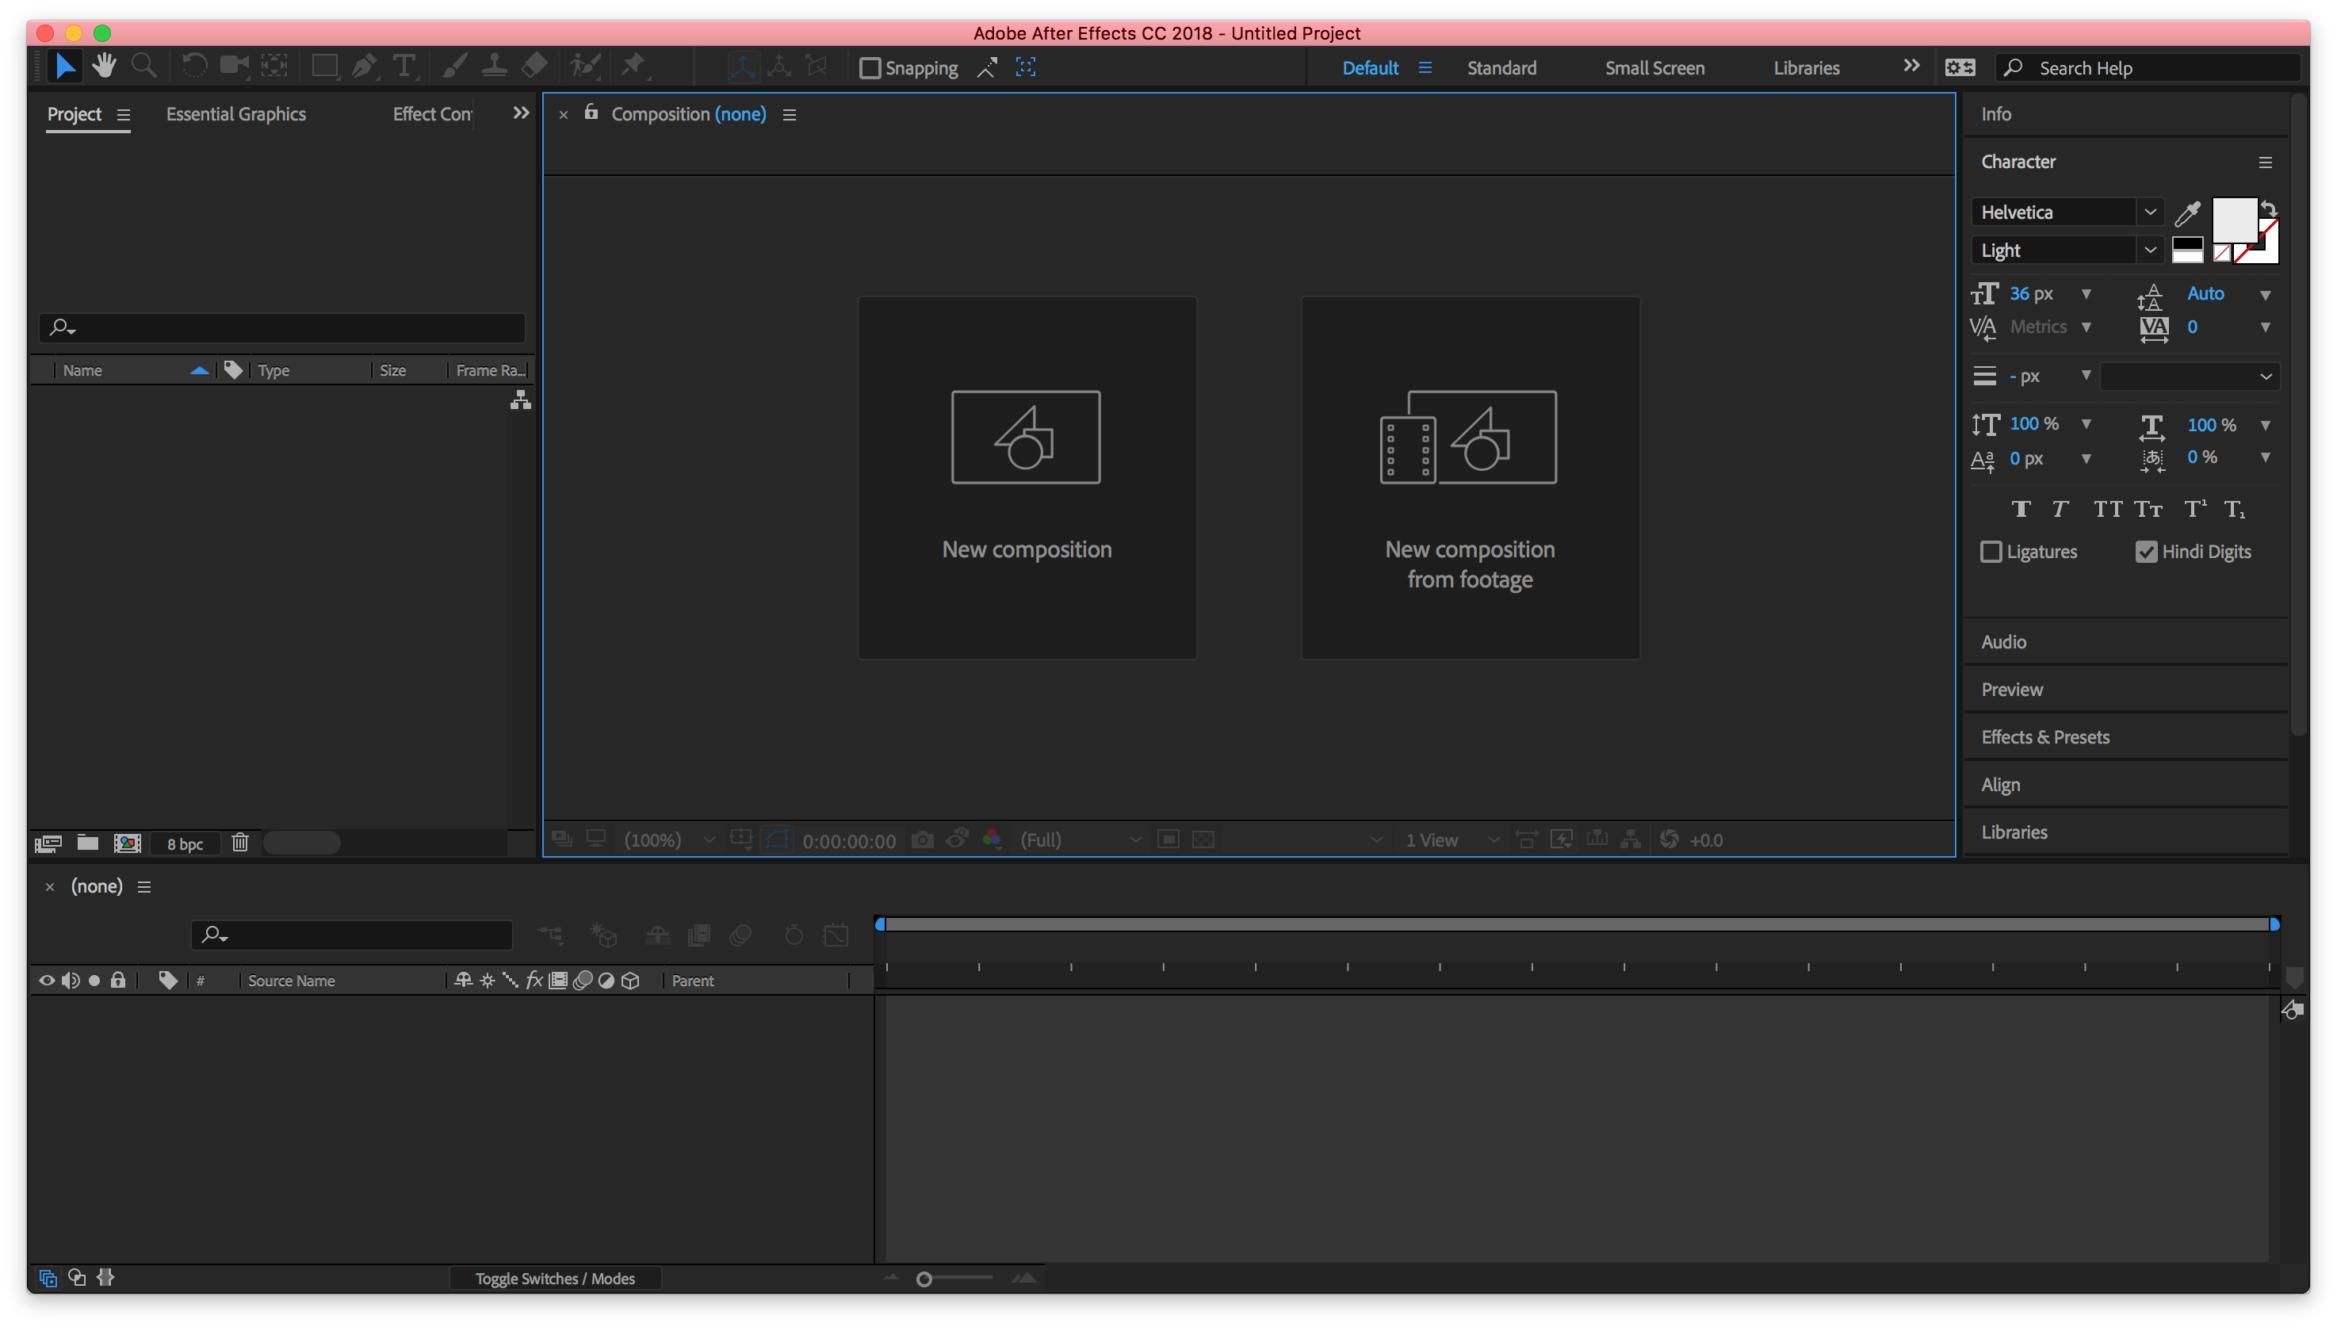Click the Zoom tool icon
This screenshot has width=2337, height=1327.
pyautogui.click(x=144, y=64)
